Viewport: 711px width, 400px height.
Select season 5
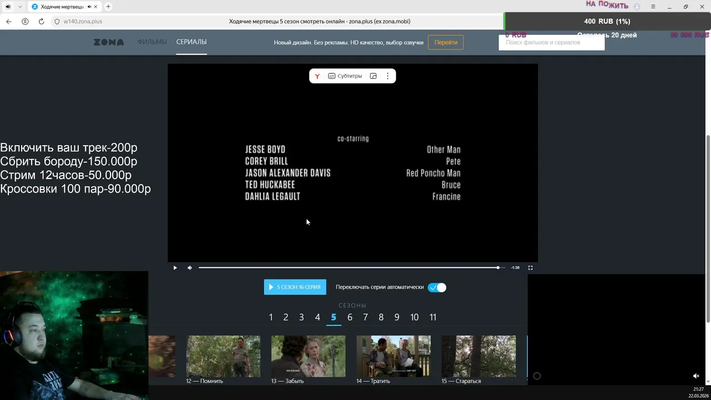[334, 317]
